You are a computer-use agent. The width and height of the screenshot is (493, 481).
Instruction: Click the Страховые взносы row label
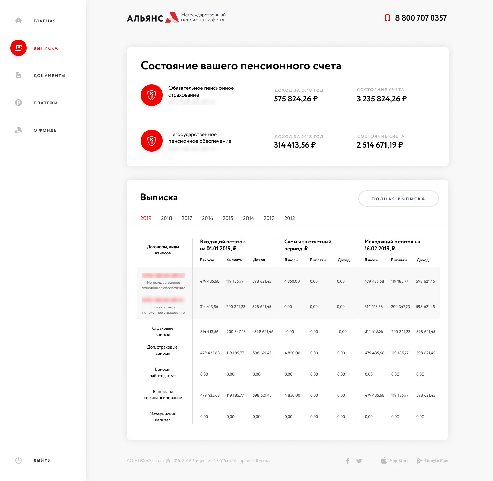point(163,331)
